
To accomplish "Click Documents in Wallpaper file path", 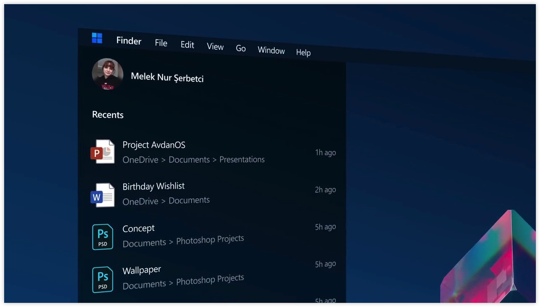I will click(144, 285).
